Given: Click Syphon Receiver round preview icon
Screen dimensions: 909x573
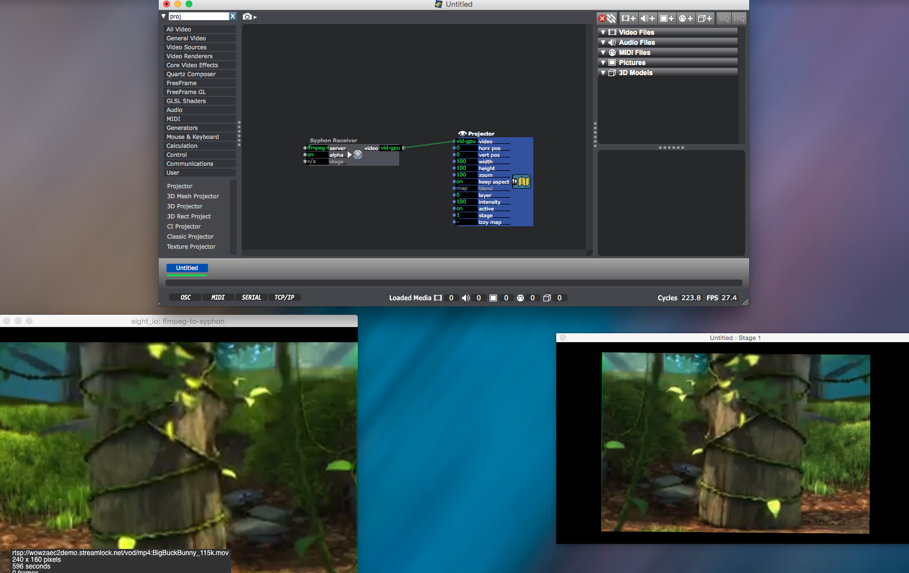Looking at the screenshot, I should pyautogui.click(x=358, y=155).
